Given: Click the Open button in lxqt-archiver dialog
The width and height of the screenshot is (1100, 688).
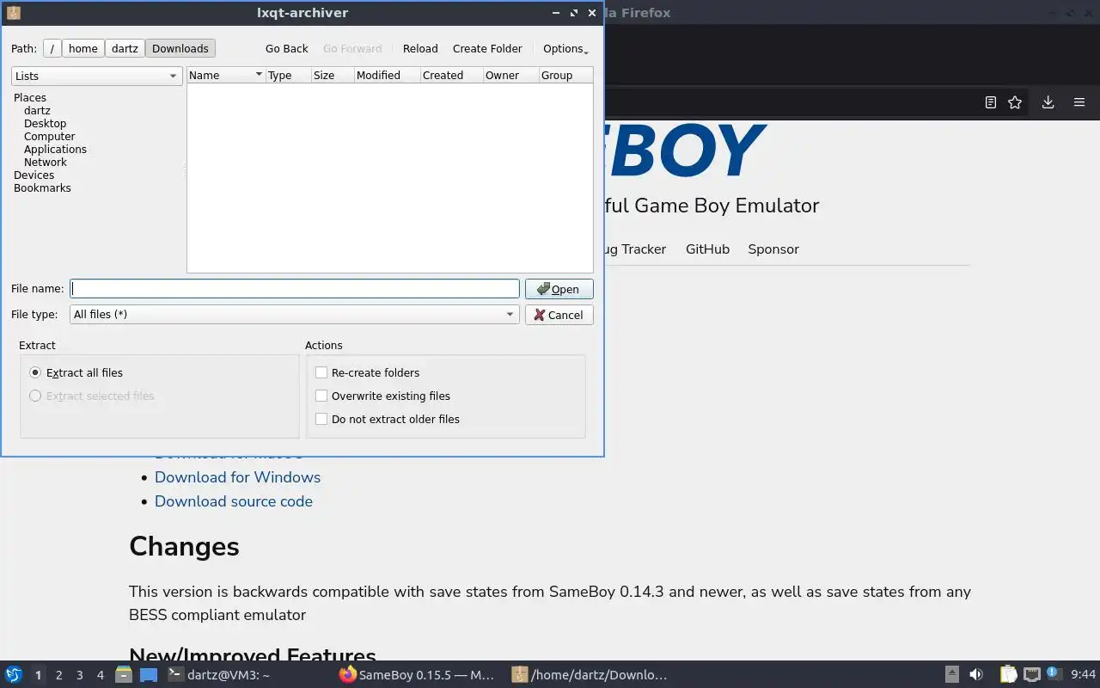Looking at the screenshot, I should 559,289.
